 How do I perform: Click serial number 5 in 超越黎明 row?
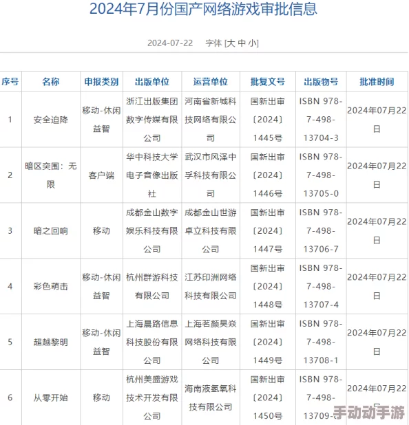[x=10, y=342]
